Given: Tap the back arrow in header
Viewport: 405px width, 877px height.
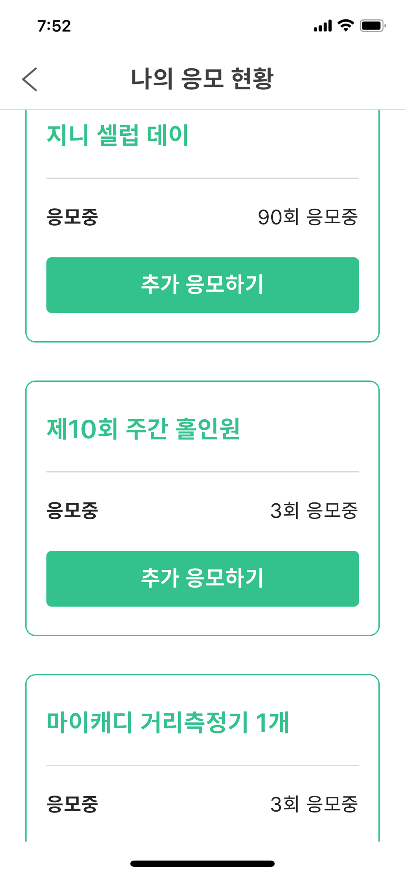Looking at the screenshot, I should [x=30, y=79].
